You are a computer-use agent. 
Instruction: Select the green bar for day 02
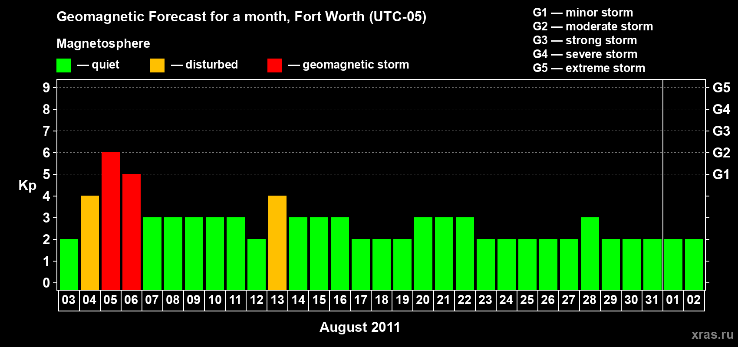tap(694, 264)
